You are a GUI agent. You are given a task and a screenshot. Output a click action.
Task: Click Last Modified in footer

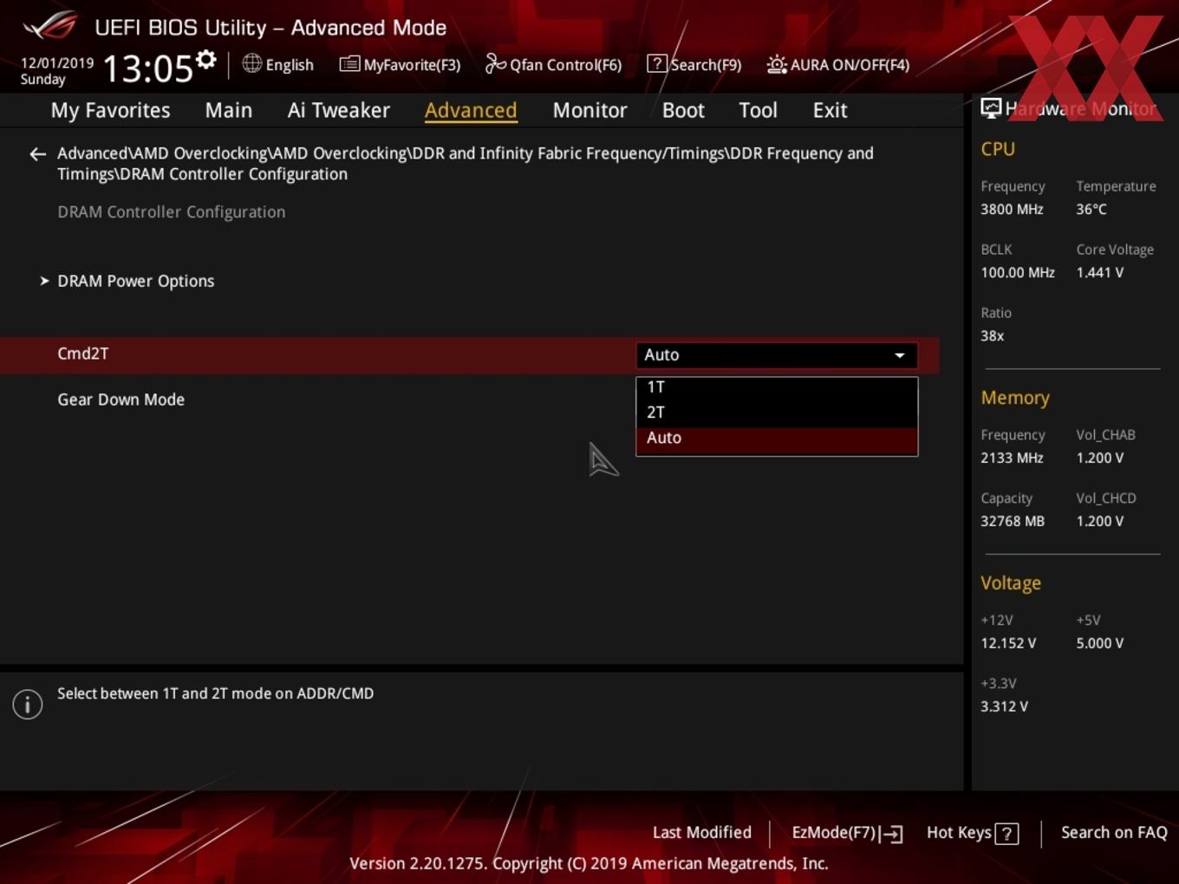[x=701, y=833]
